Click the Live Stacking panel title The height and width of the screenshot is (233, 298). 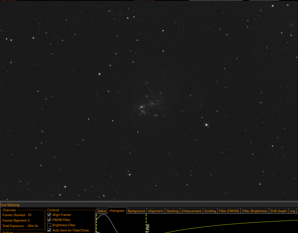coord(10,205)
